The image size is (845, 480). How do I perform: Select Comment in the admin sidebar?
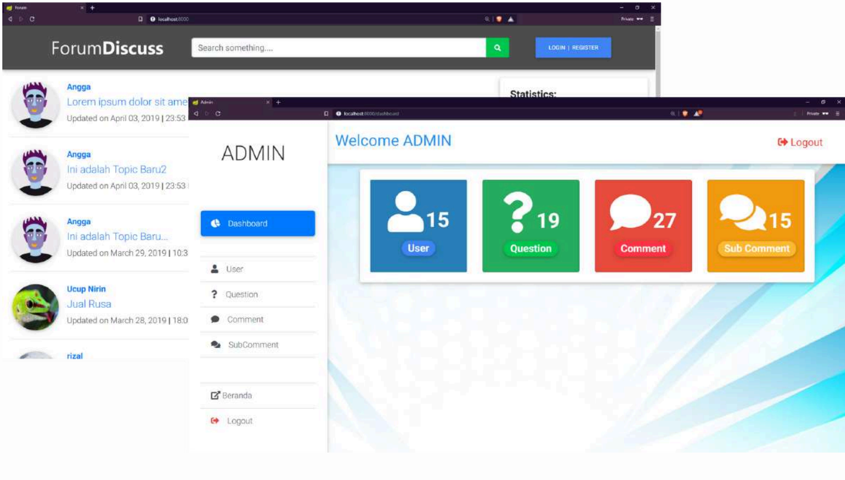click(245, 319)
